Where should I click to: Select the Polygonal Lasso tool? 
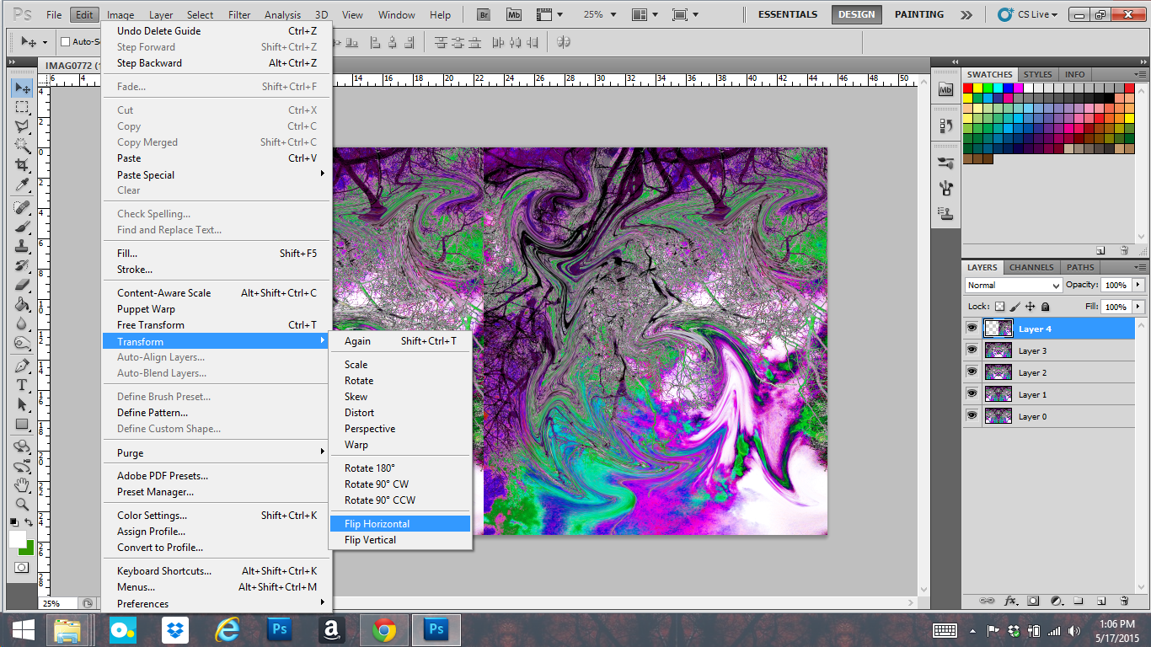[22, 126]
